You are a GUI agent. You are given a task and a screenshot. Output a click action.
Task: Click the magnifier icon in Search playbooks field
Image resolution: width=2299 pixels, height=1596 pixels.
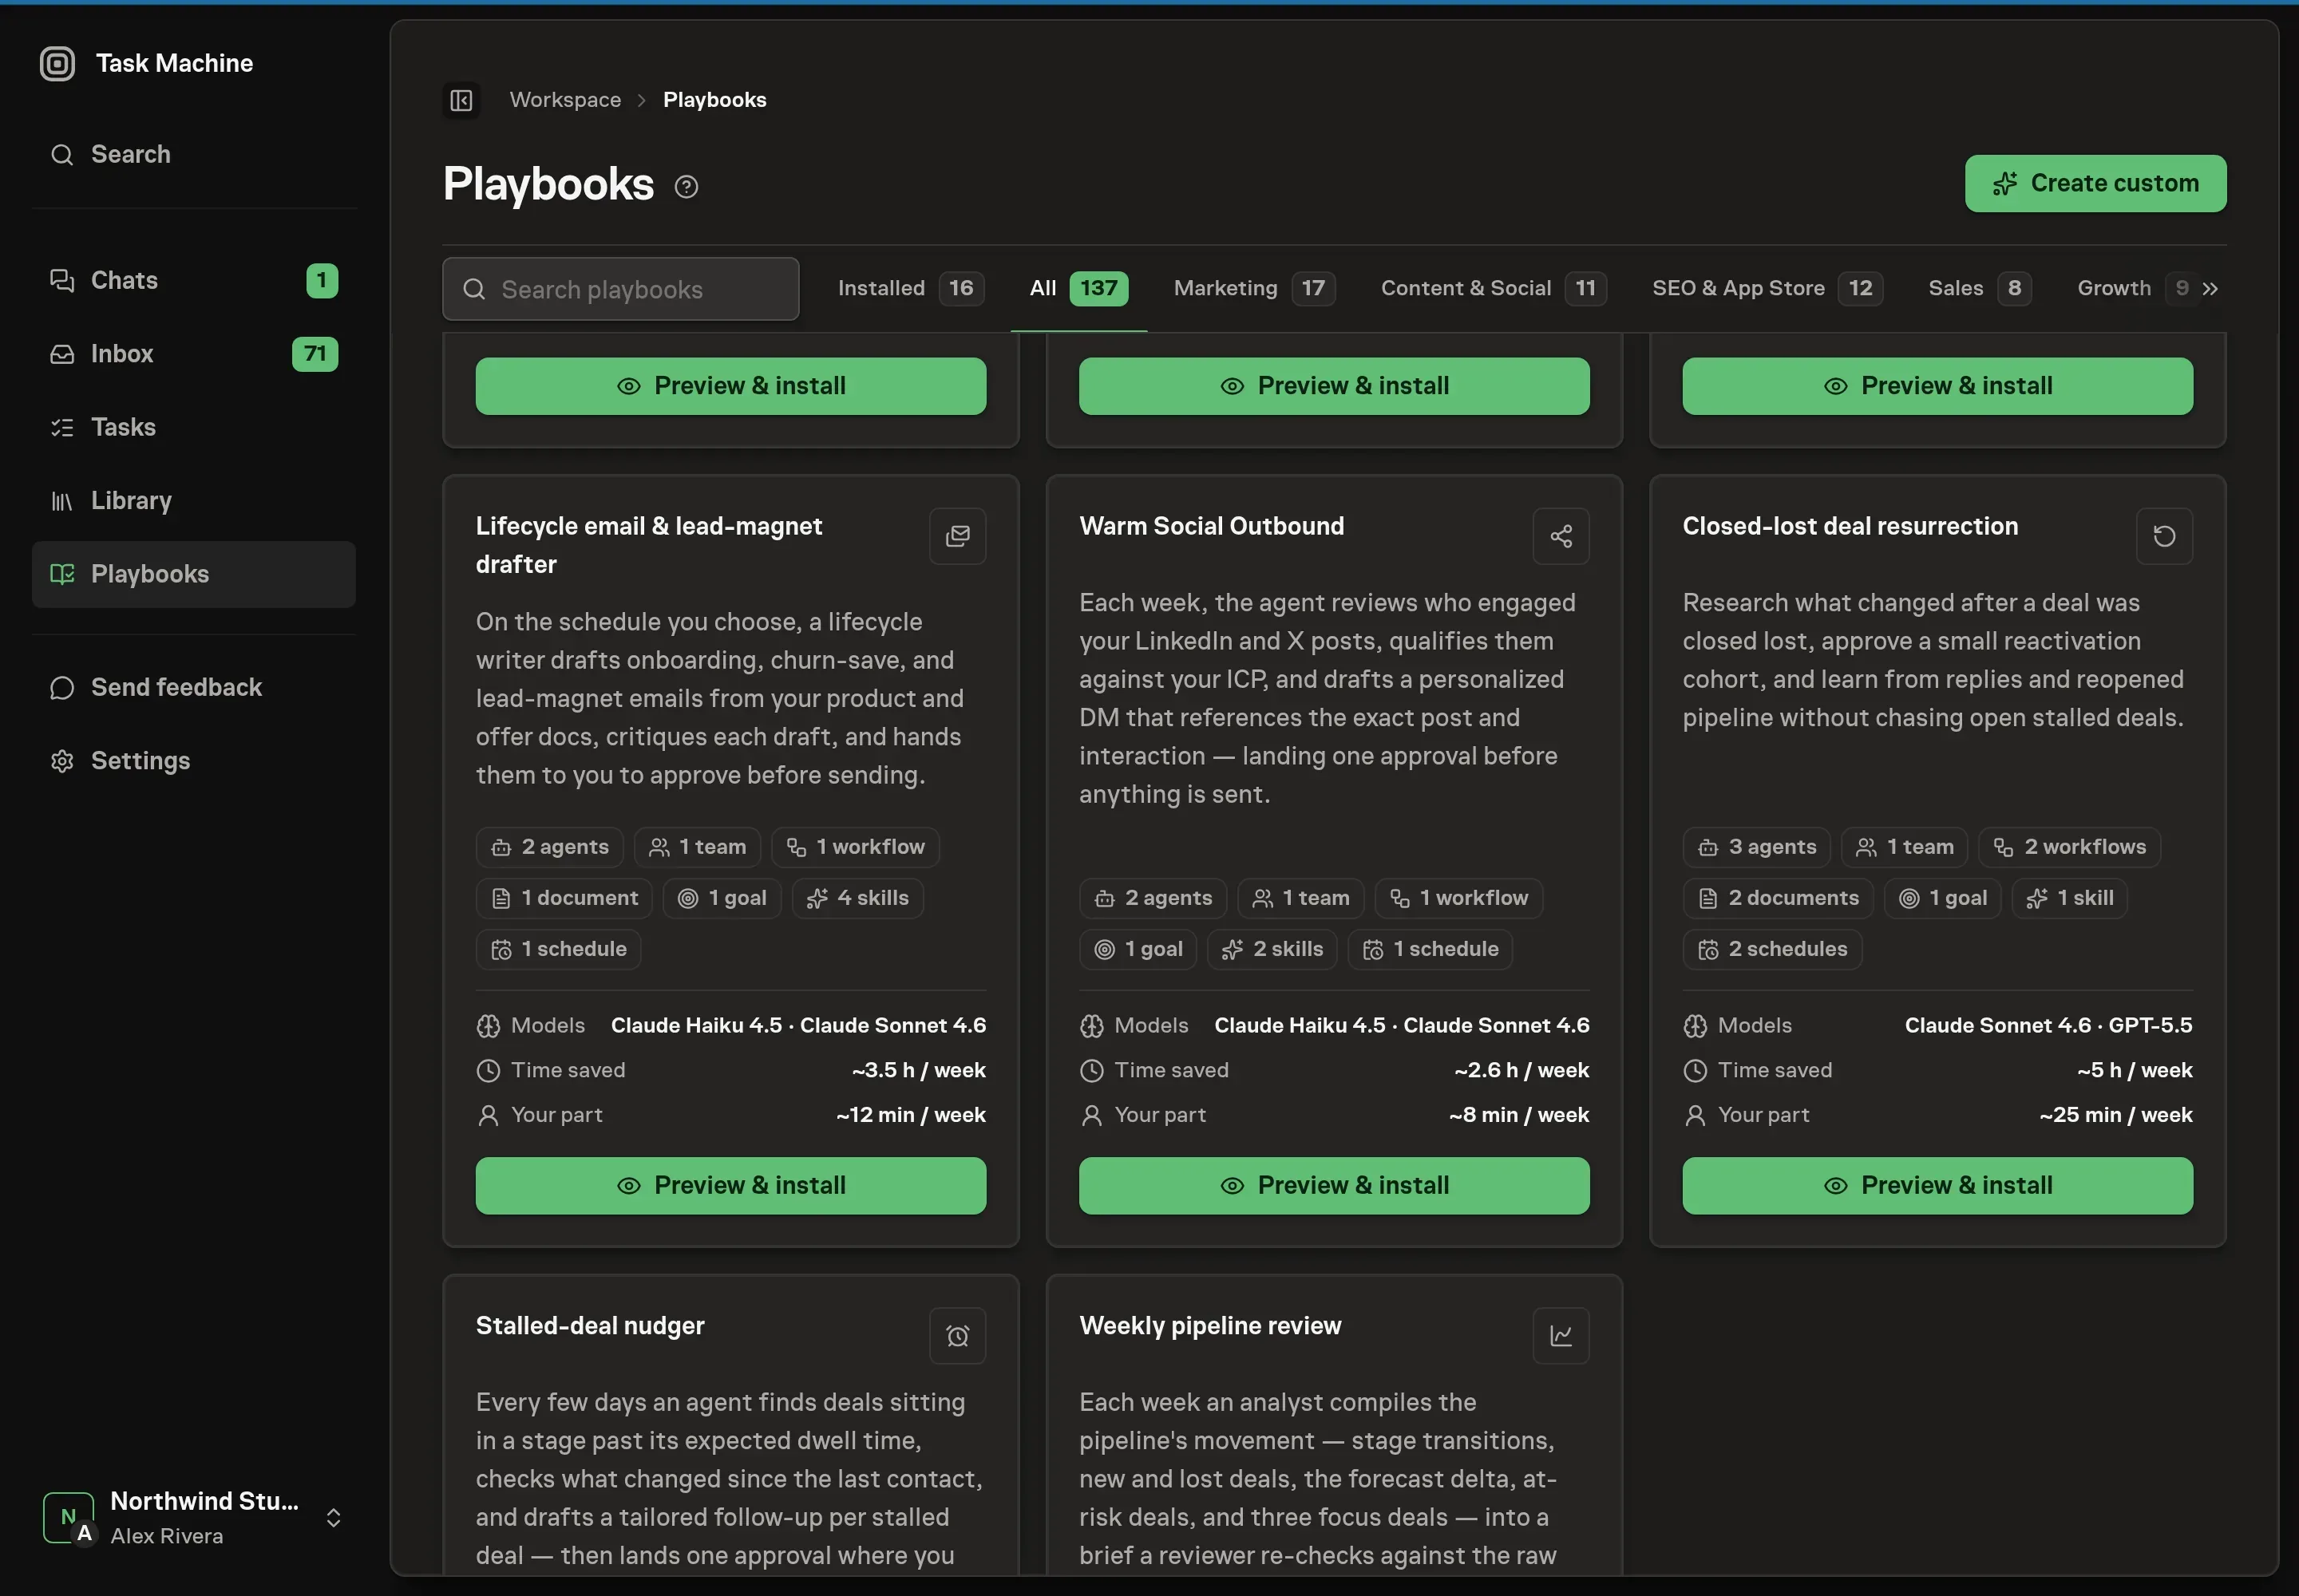(x=474, y=290)
